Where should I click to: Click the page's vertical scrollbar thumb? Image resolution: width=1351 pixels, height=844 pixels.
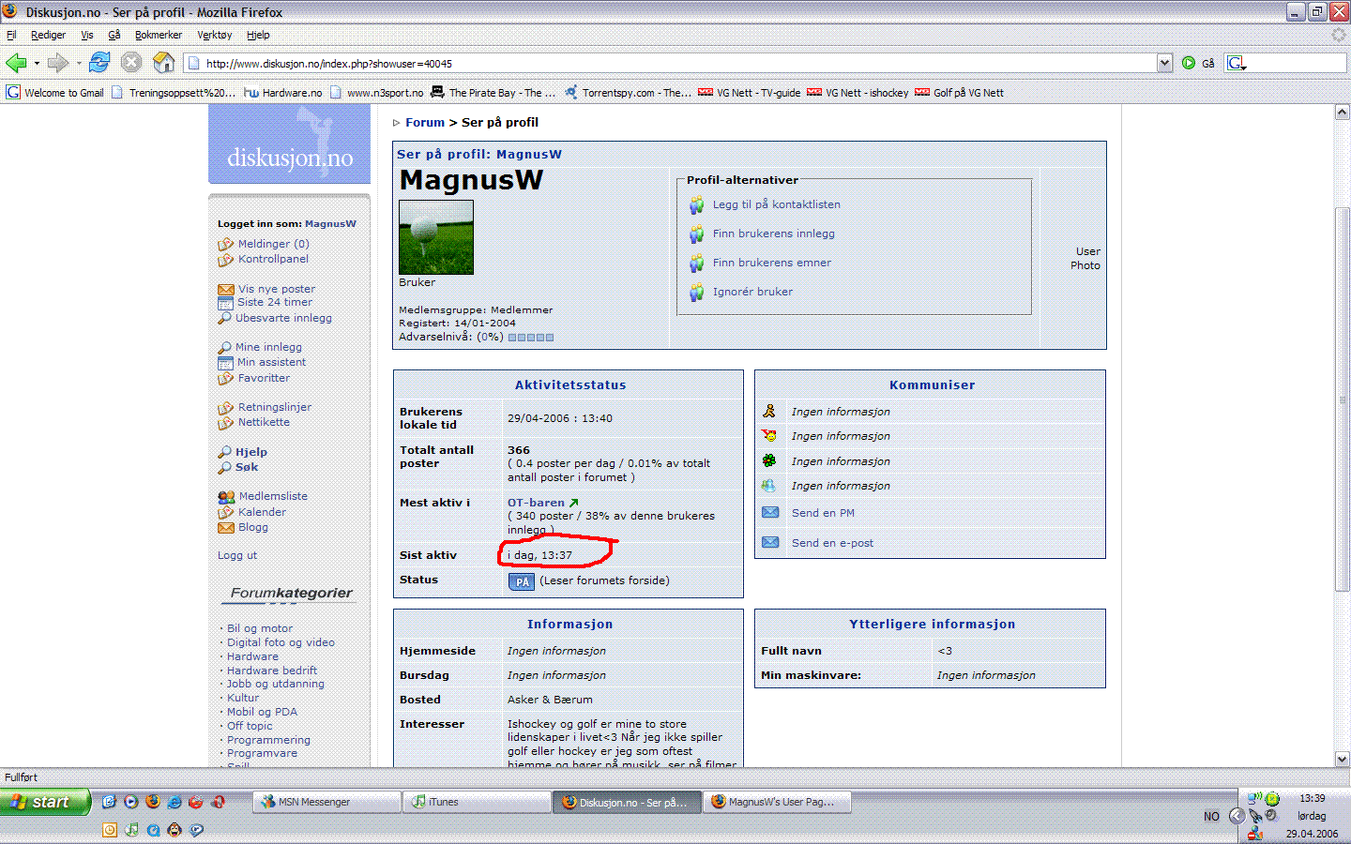coord(1342,399)
